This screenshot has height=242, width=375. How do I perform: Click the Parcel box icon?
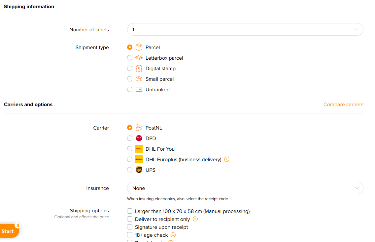[x=139, y=47]
